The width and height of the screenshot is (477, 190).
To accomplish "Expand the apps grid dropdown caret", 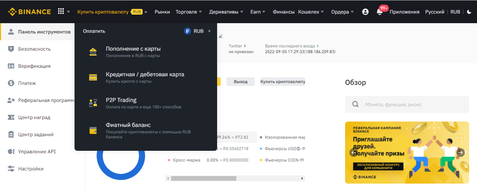I will pyautogui.click(x=68, y=12).
